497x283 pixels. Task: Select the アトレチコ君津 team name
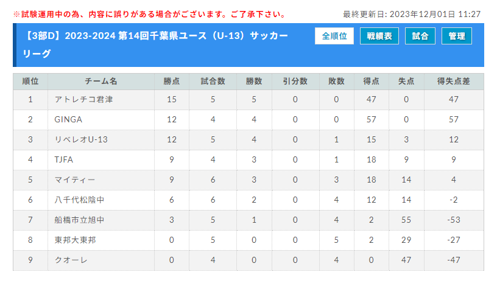click(x=83, y=99)
